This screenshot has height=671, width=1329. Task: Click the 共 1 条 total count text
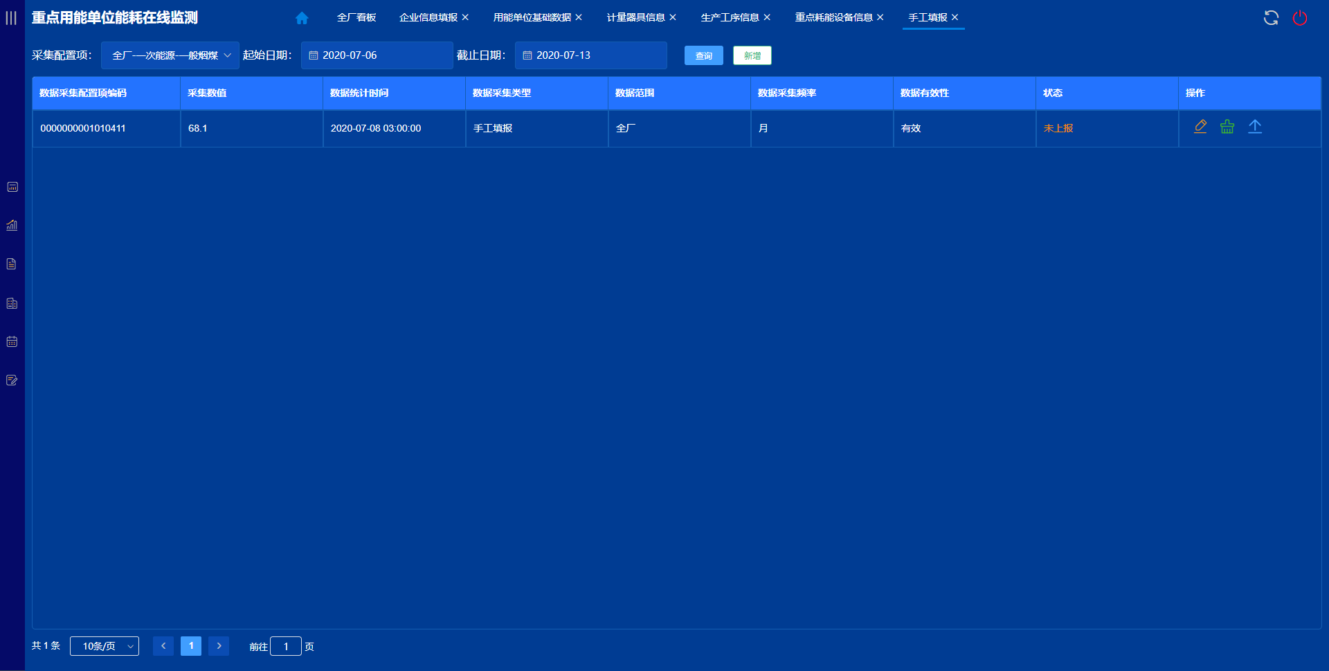tap(46, 645)
